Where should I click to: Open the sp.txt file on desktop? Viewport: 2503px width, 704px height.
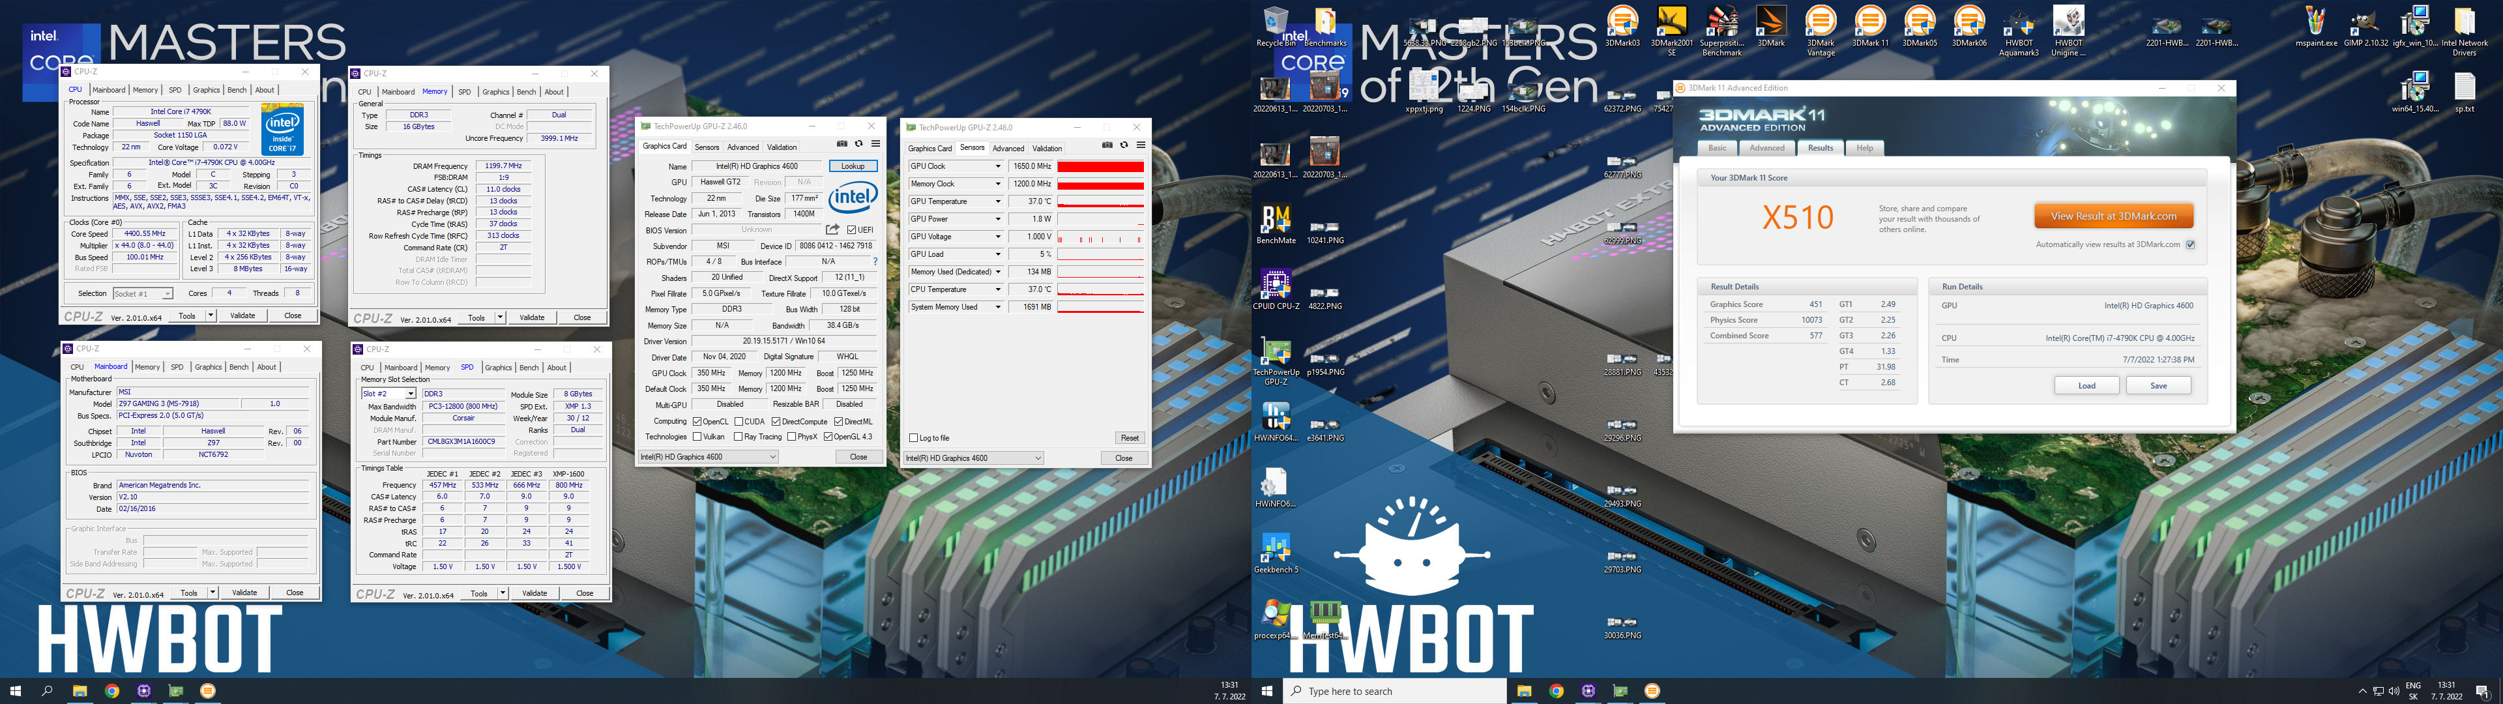point(2464,93)
